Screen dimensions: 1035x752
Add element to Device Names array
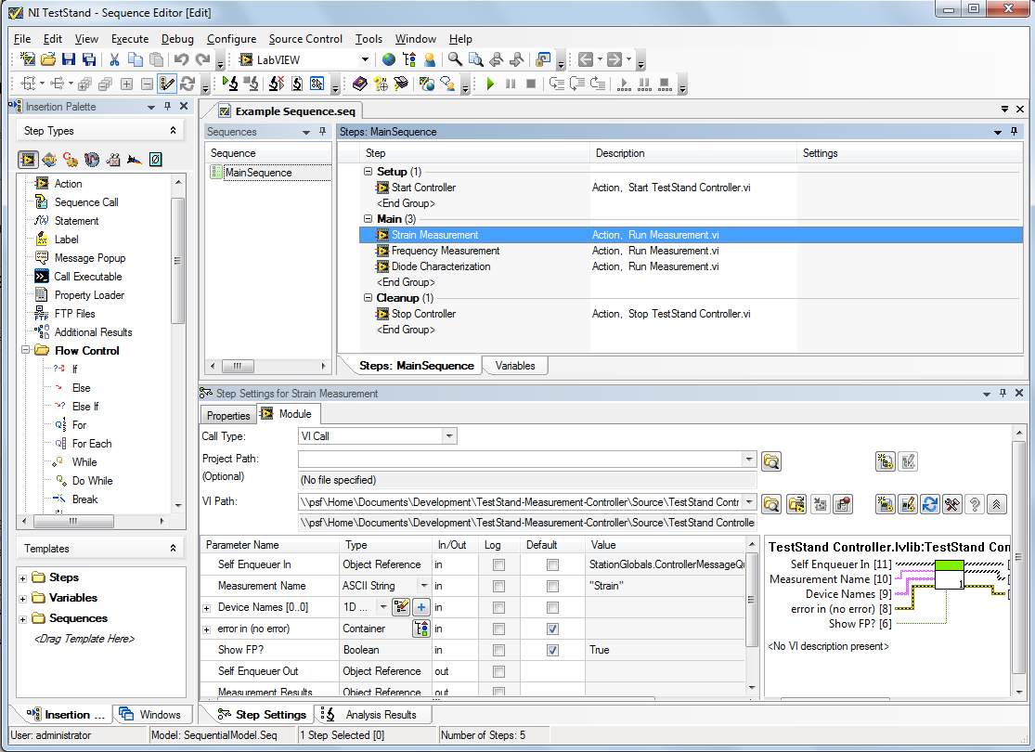pos(420,607)
